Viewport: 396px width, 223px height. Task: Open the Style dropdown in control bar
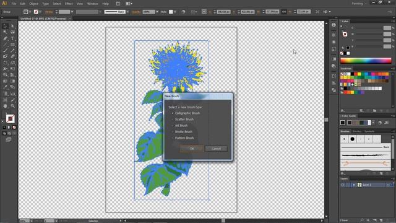coord(175,12)
